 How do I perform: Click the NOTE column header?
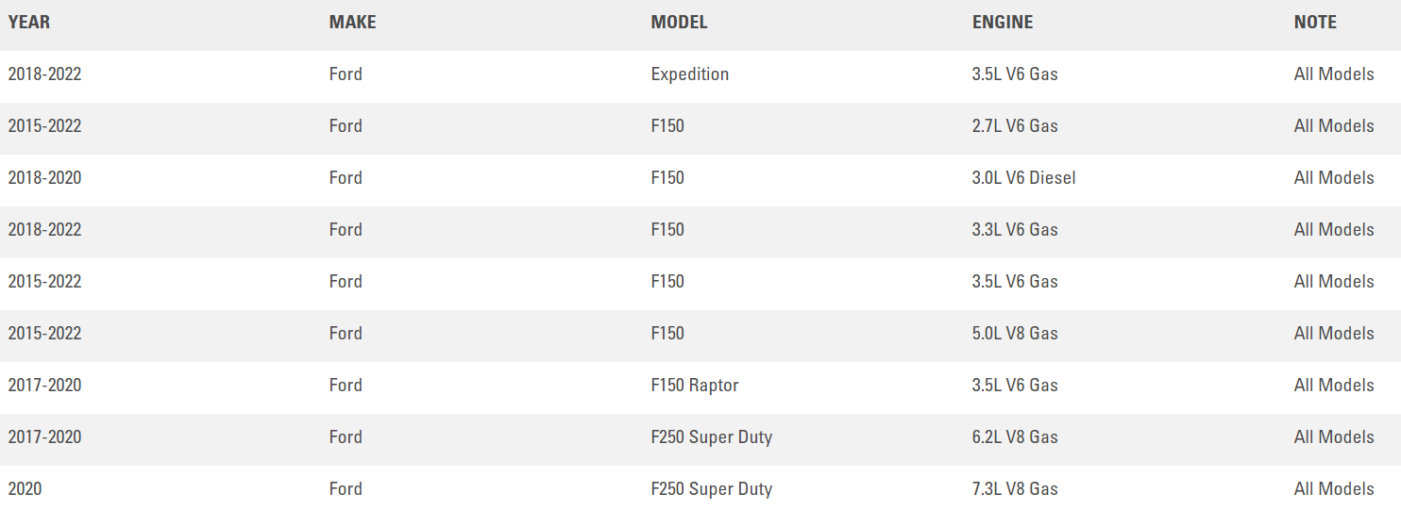click(1315, 23)
